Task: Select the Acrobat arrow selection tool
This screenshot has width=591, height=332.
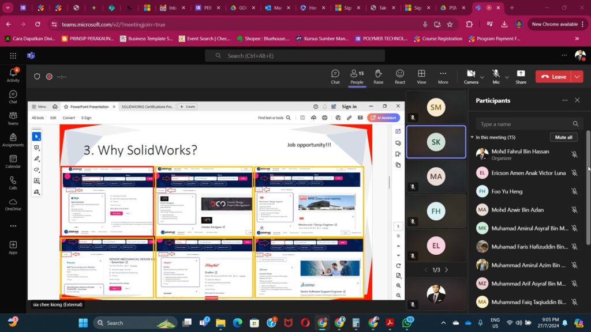Action: click(x=36, y=136)
